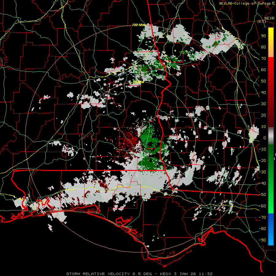Click the 80 knot scale label

(x=263, y=47)
